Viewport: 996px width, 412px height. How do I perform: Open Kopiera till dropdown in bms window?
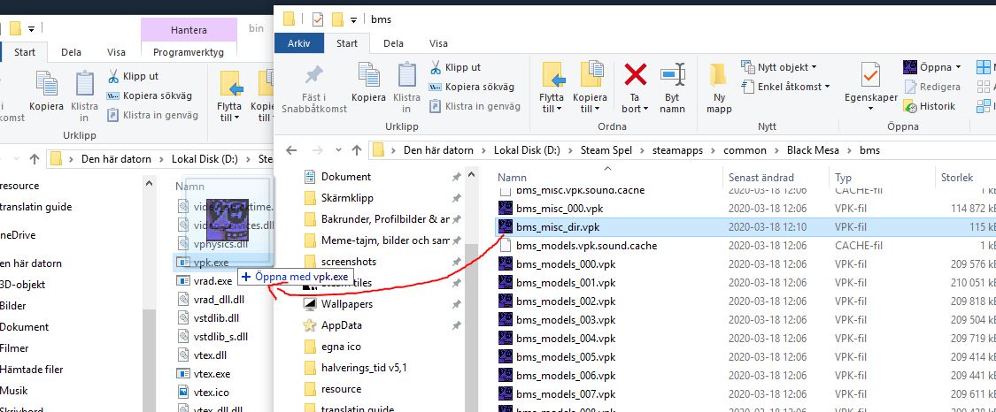[x=590, y=103]
